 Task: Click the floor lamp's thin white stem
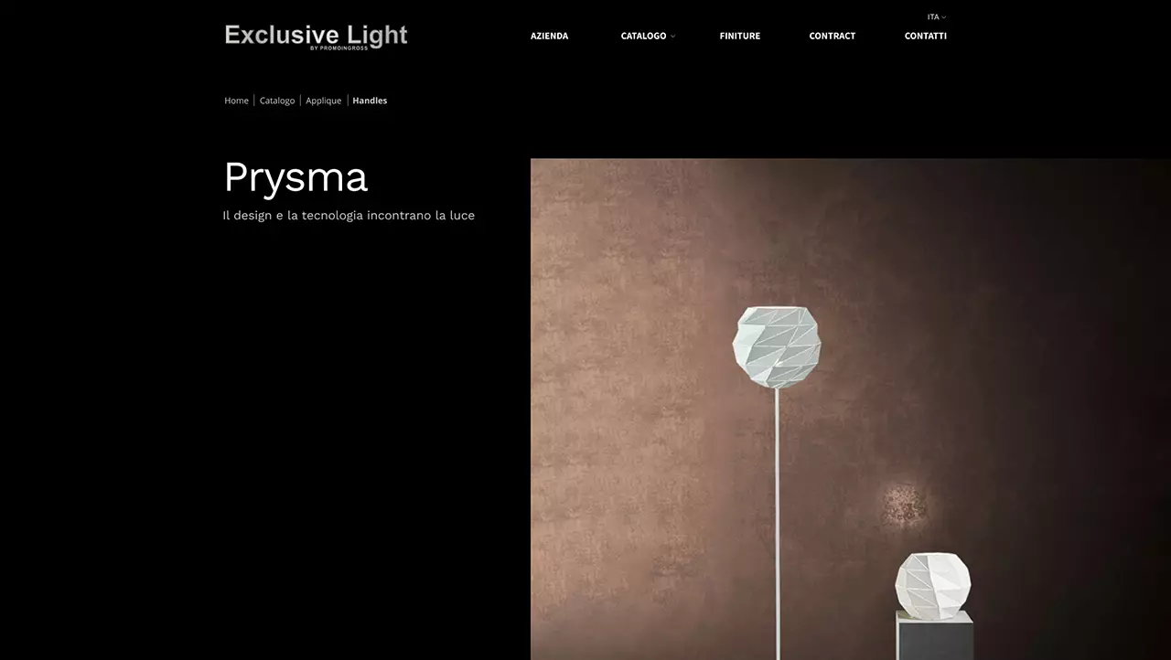point(778,512)
